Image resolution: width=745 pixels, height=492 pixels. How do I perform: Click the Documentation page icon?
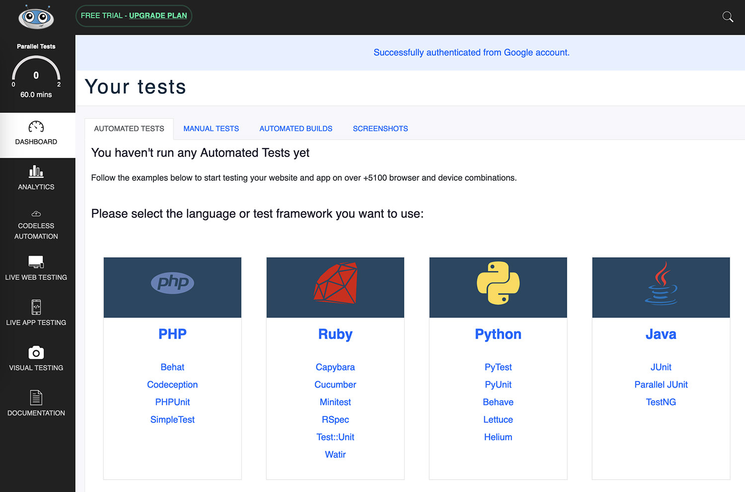pos(36,398)
